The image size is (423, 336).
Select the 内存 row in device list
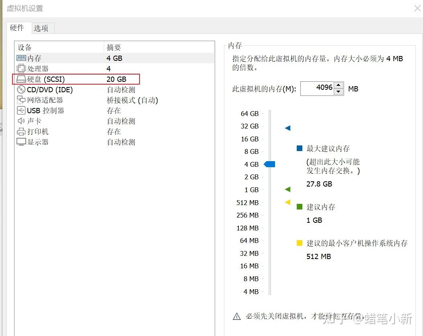[60, 58]
